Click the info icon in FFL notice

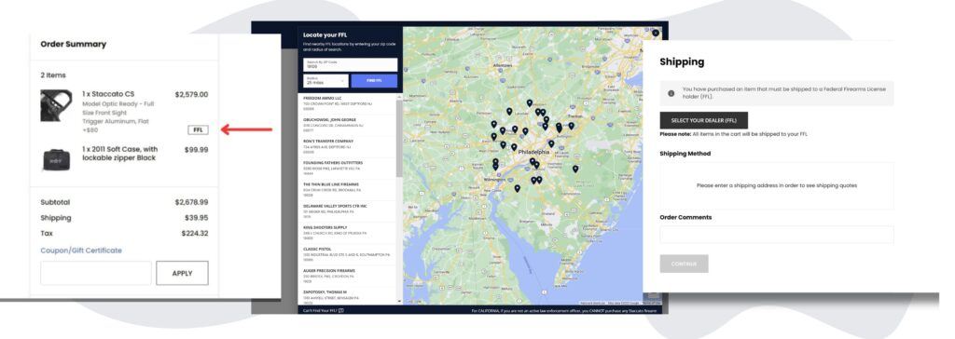pos(671,93)
